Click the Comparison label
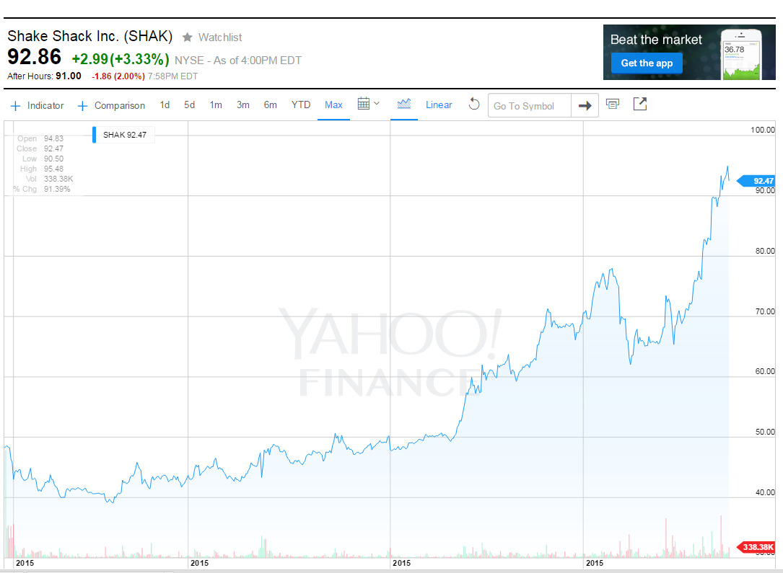Screen dimensions: 783x573 click(120, 106)
